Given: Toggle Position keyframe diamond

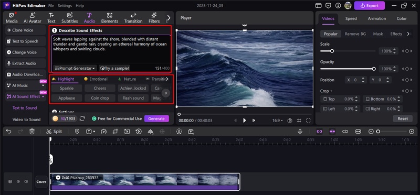Looking at the screenshot, I should tap(407, 80).
